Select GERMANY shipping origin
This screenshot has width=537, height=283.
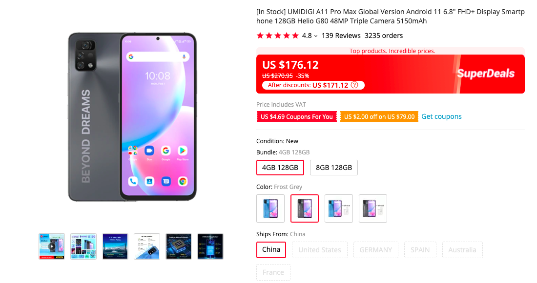click(x=376, y=249)
